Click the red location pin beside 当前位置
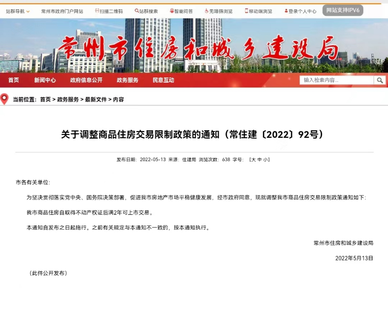Screen dimensions: 388x317 click(4, 99)
